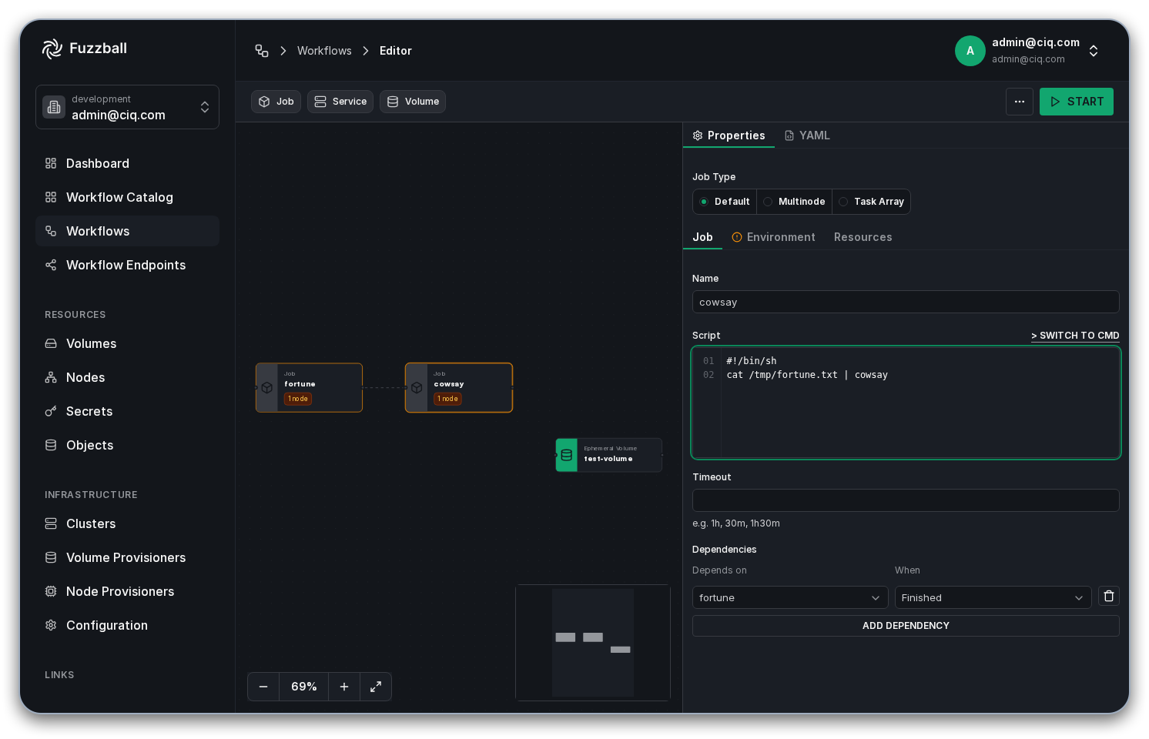Zoom in the canvas with plus icon
This screenshot has width=1149, height=739.
tap(344, 687)
